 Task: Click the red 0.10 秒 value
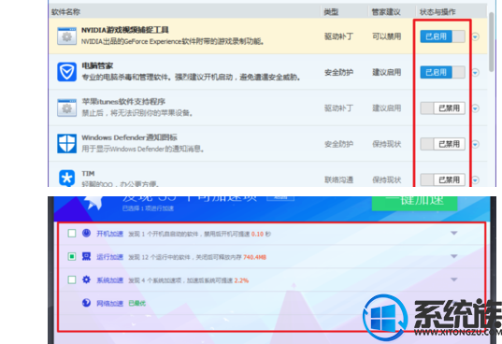click(261, 235)
